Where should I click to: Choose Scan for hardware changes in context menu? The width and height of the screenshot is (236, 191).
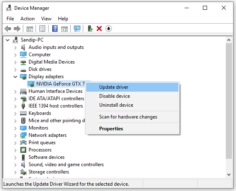132,117
